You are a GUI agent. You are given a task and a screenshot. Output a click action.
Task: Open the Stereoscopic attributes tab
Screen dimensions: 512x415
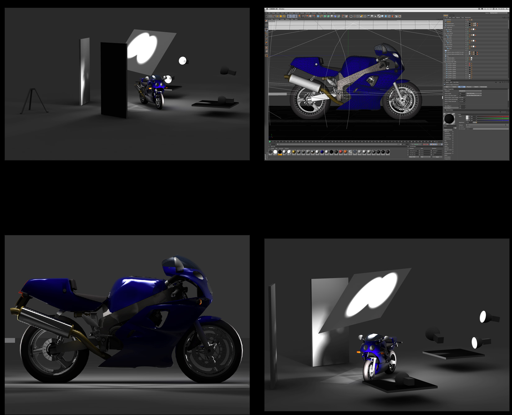click(483, 87)
